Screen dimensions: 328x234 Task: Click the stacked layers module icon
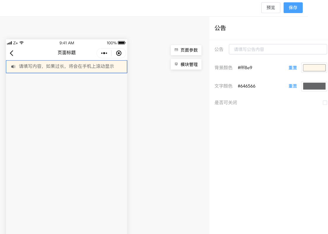point(176,64)
